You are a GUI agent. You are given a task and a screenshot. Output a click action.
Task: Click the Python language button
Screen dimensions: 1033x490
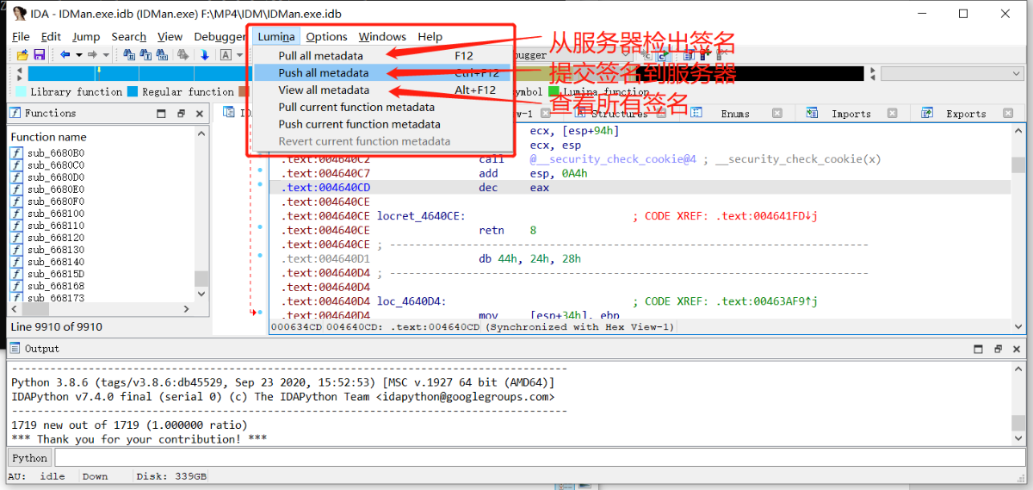[29, 458]
